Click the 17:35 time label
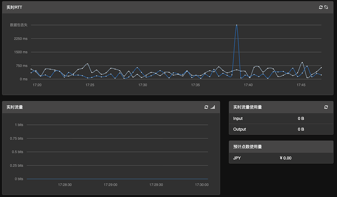Image resolution: width=337 pixels, height=197 pixels. pos(195,85)
